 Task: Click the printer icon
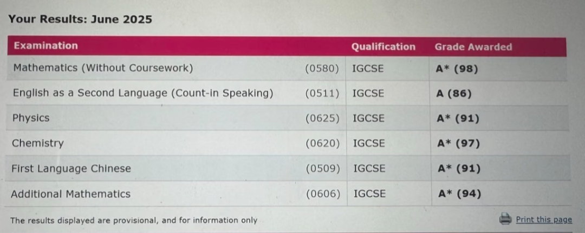505,218
